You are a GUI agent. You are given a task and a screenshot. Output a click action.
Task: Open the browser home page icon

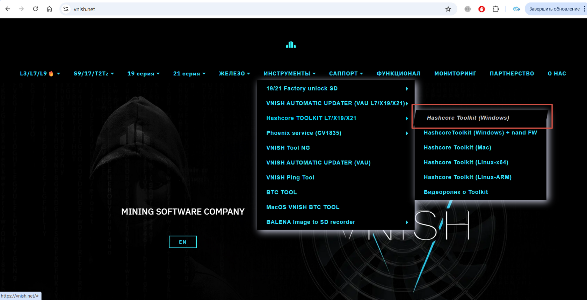(49, 9)
